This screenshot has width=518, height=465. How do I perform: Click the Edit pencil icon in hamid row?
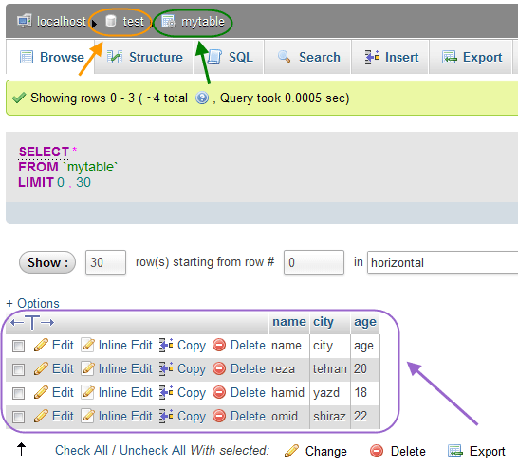click(x=41, y=392)
